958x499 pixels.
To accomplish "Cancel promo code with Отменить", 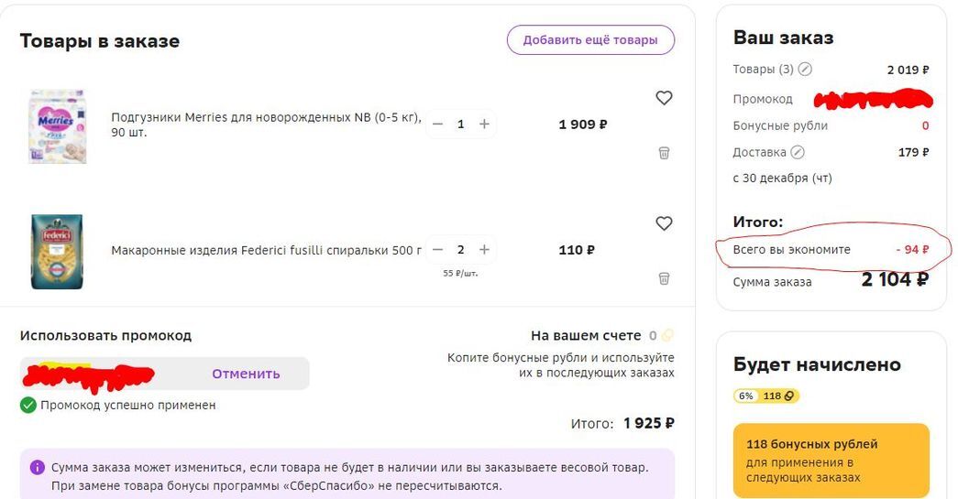I will [246, 374].
